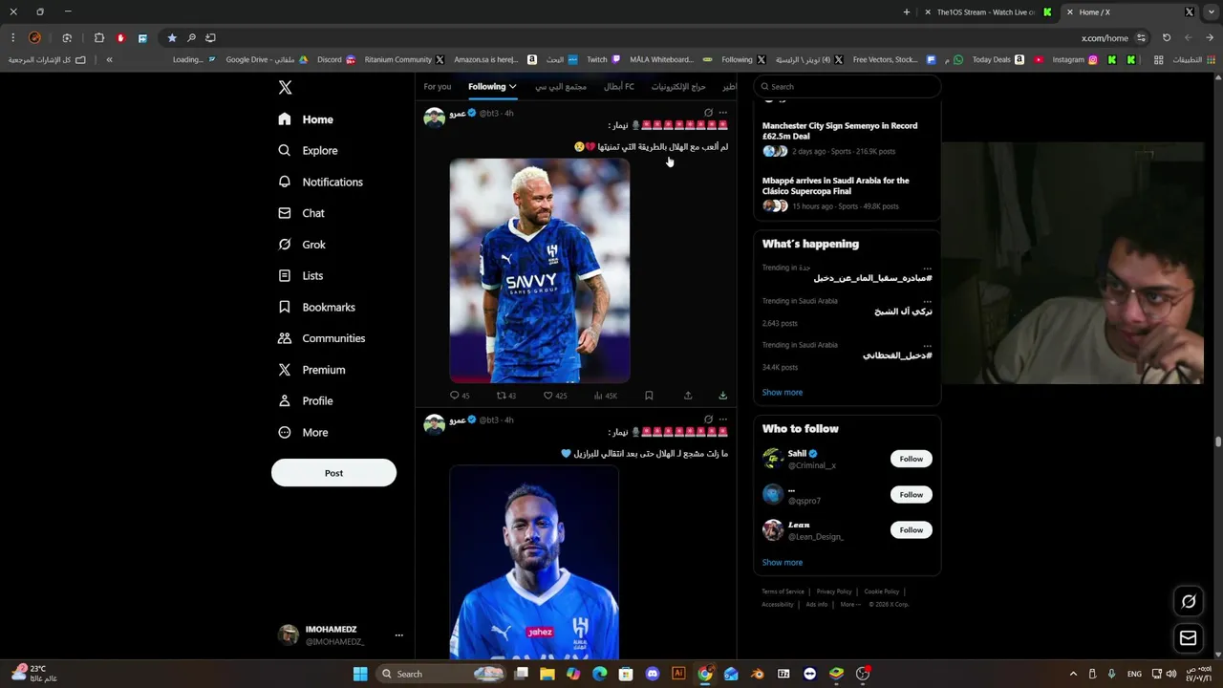Open the More menu in the sidebar
The image size is (1223, 688).
pos(303,432)
